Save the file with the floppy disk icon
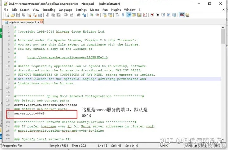 18,15
